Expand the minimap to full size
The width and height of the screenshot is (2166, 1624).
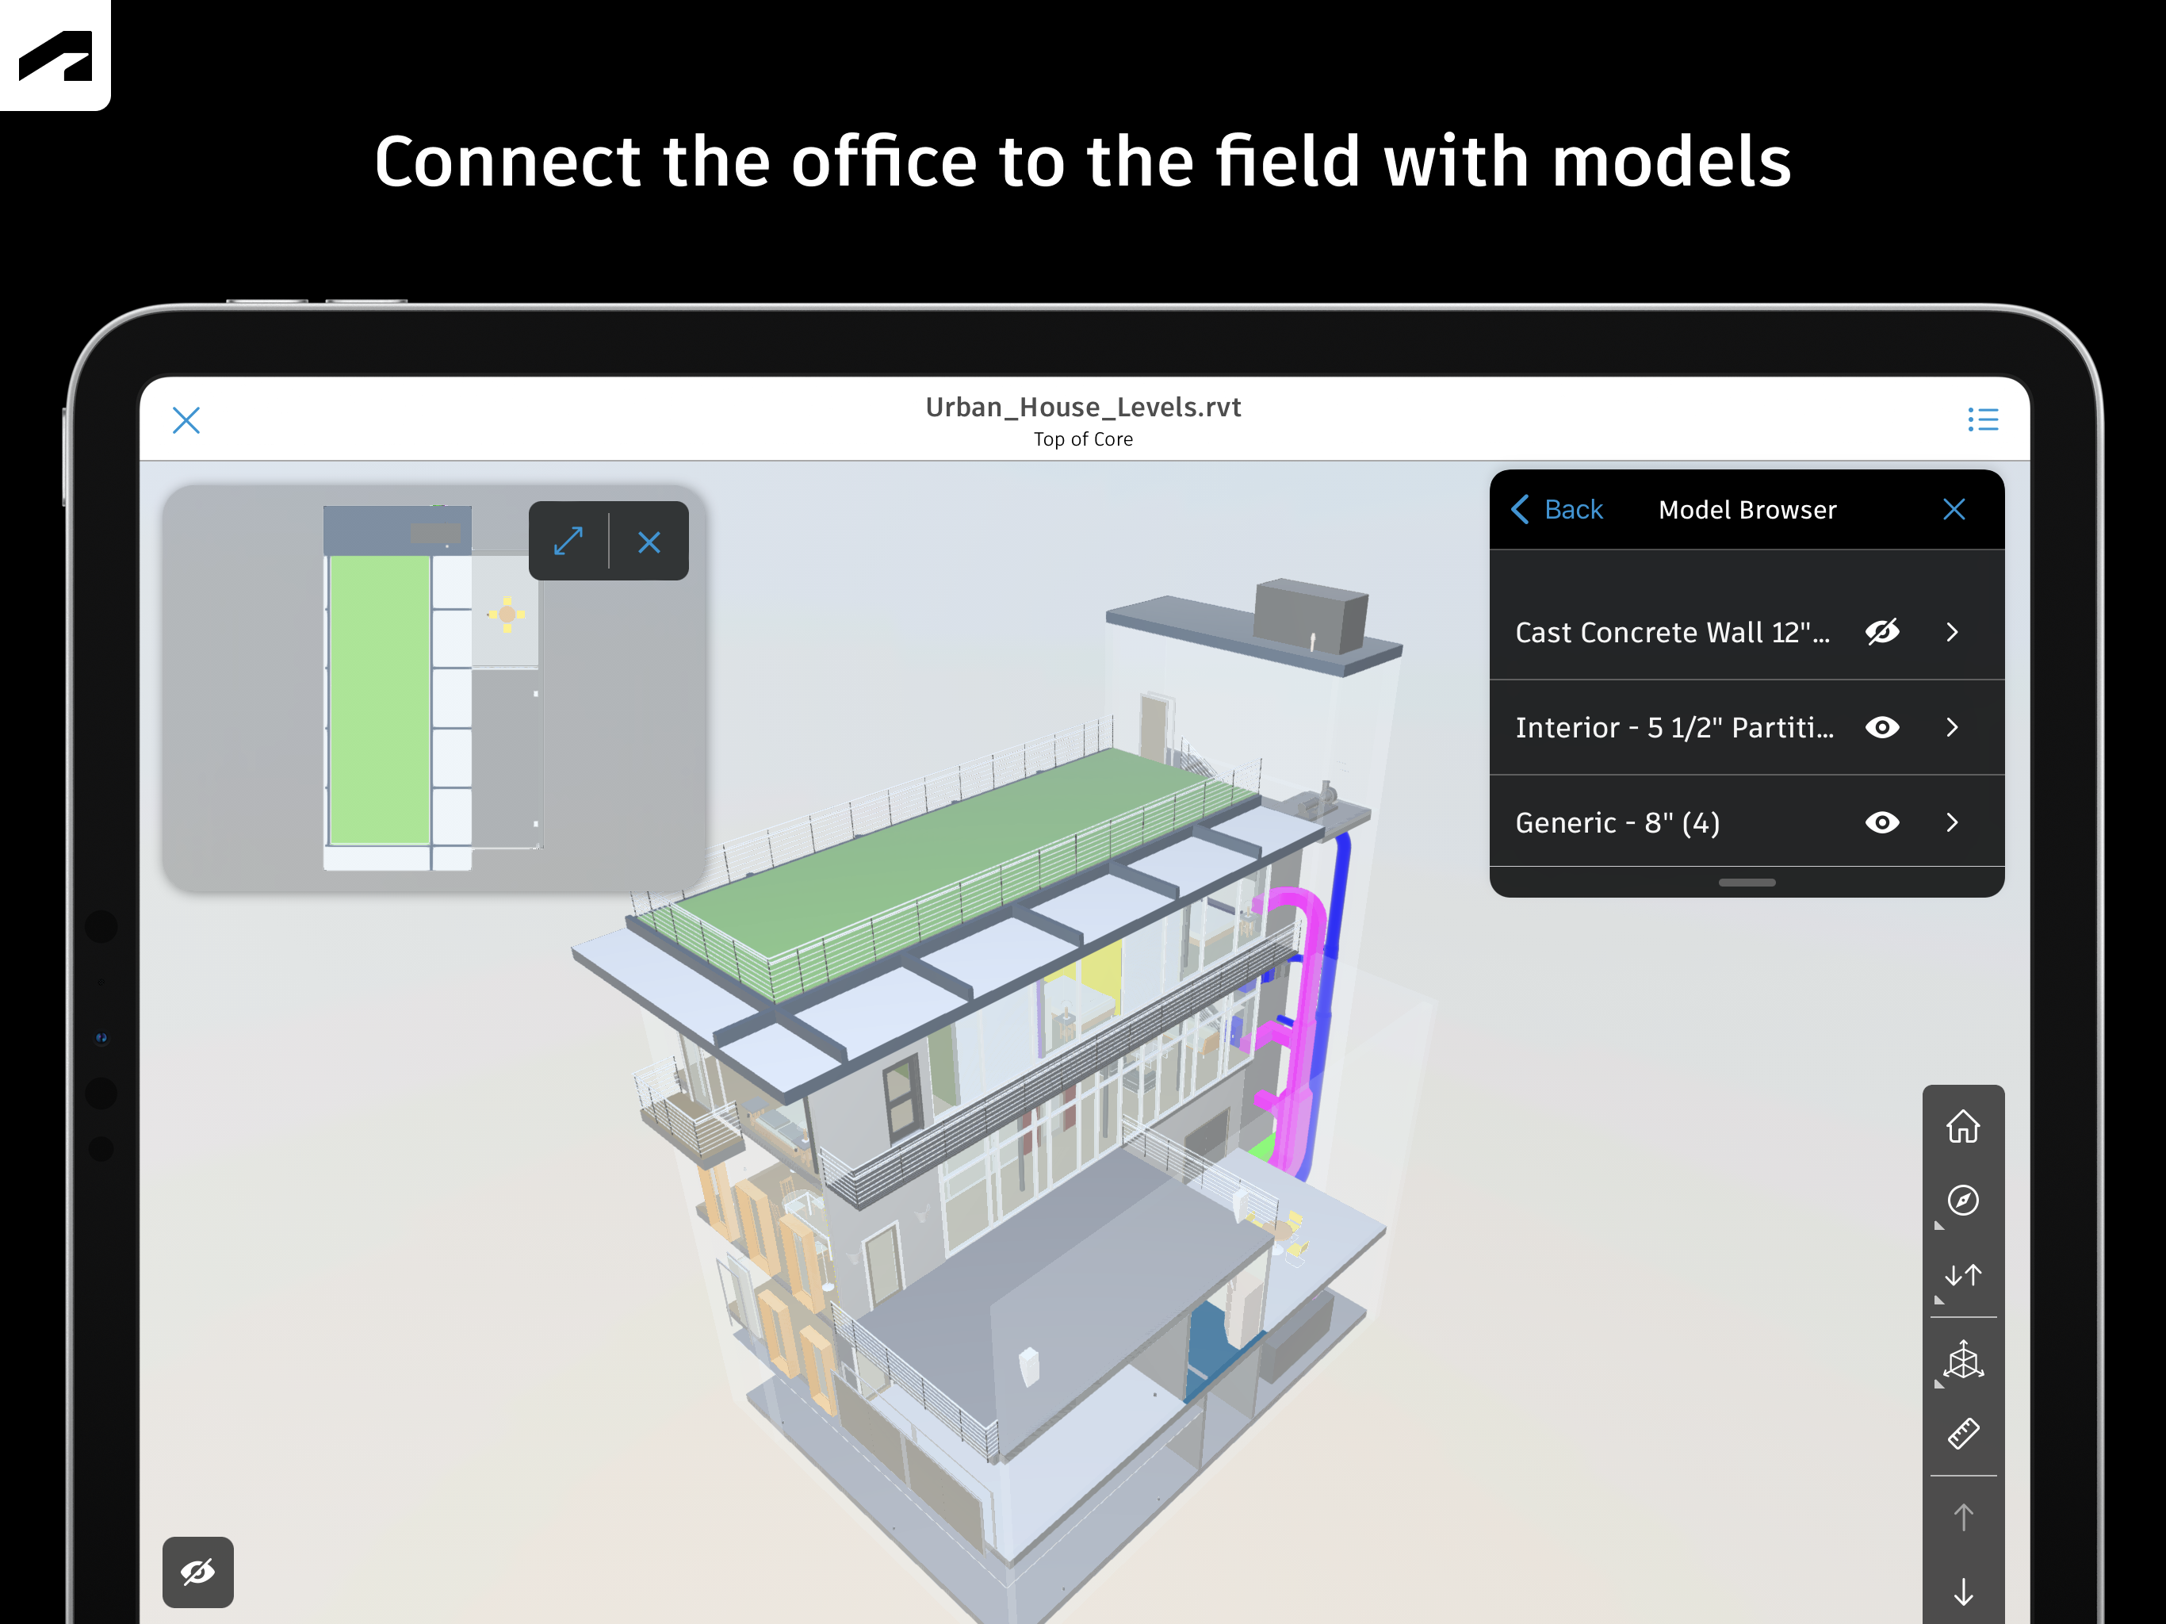pos(568,542)
